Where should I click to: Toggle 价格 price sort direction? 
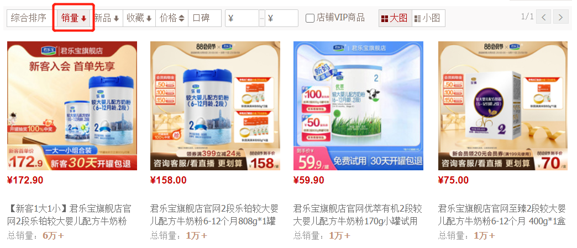pos(172,18)
